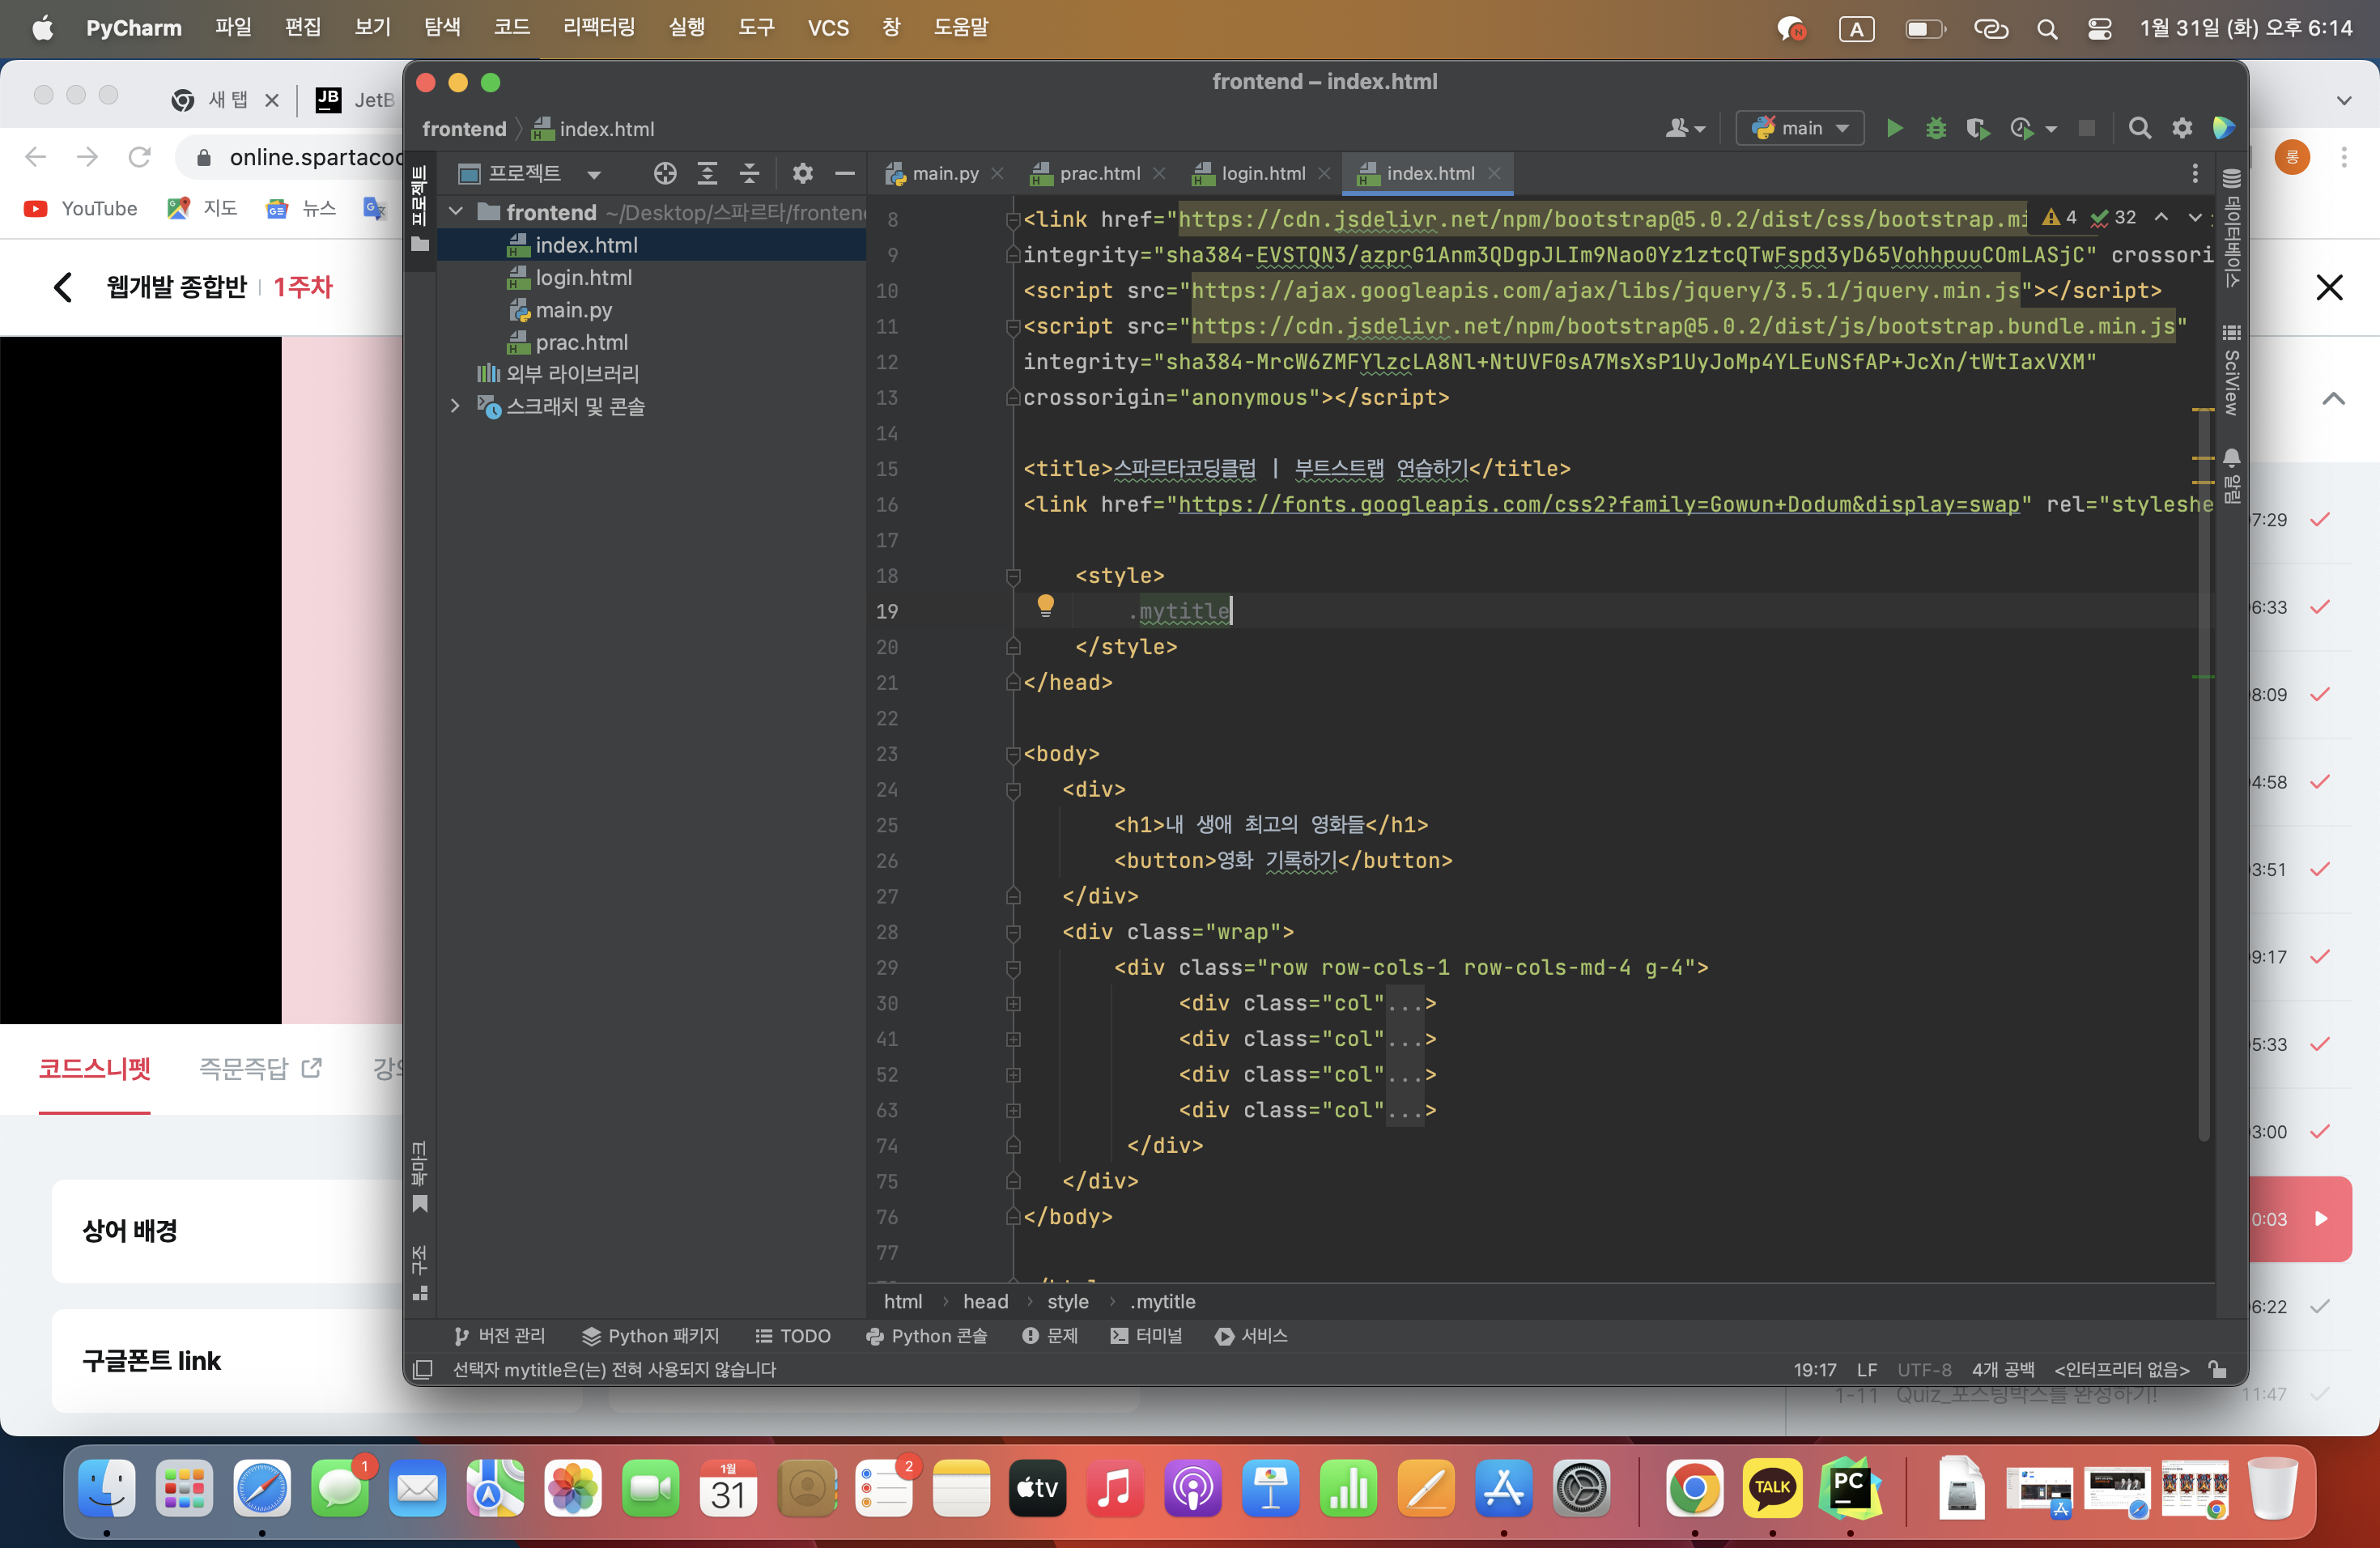Open the main run configuration dropdown
Viewport: 2380px width, 1548px height.
tap(1800, 128)
